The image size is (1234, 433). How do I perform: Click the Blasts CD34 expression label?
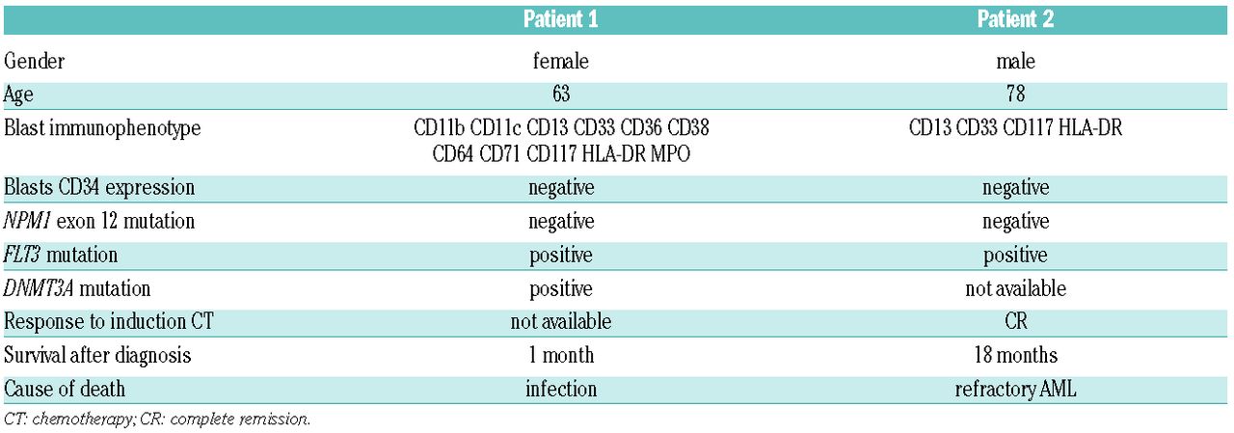tap(99, 188)
